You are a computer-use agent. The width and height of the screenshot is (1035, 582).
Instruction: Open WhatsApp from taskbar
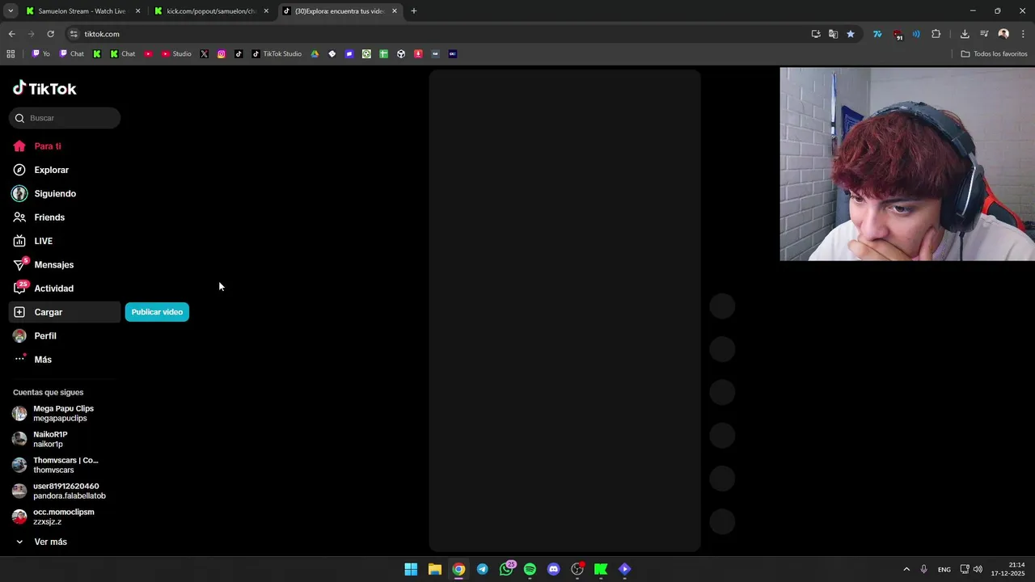click(x=506, y=569)
